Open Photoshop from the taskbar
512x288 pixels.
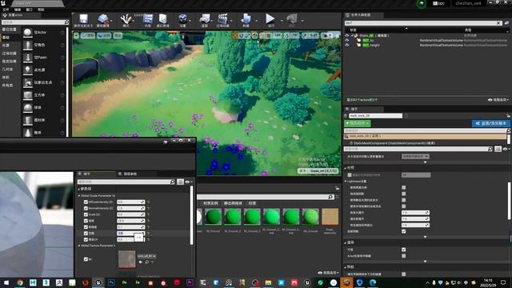click(111, 282)
